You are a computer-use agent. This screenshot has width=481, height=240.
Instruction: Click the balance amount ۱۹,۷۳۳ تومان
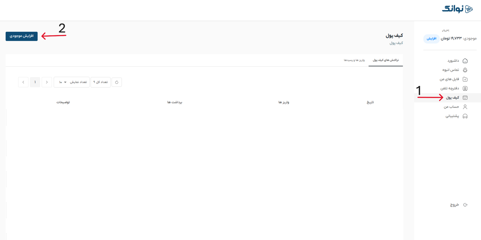click(x=451, y=38)
